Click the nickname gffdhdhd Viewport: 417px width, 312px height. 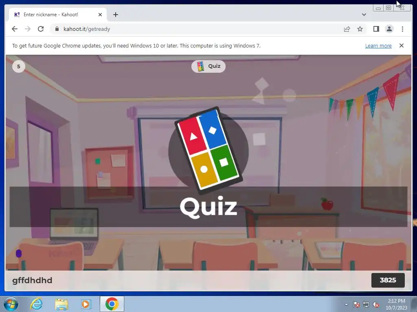point(32,280)
